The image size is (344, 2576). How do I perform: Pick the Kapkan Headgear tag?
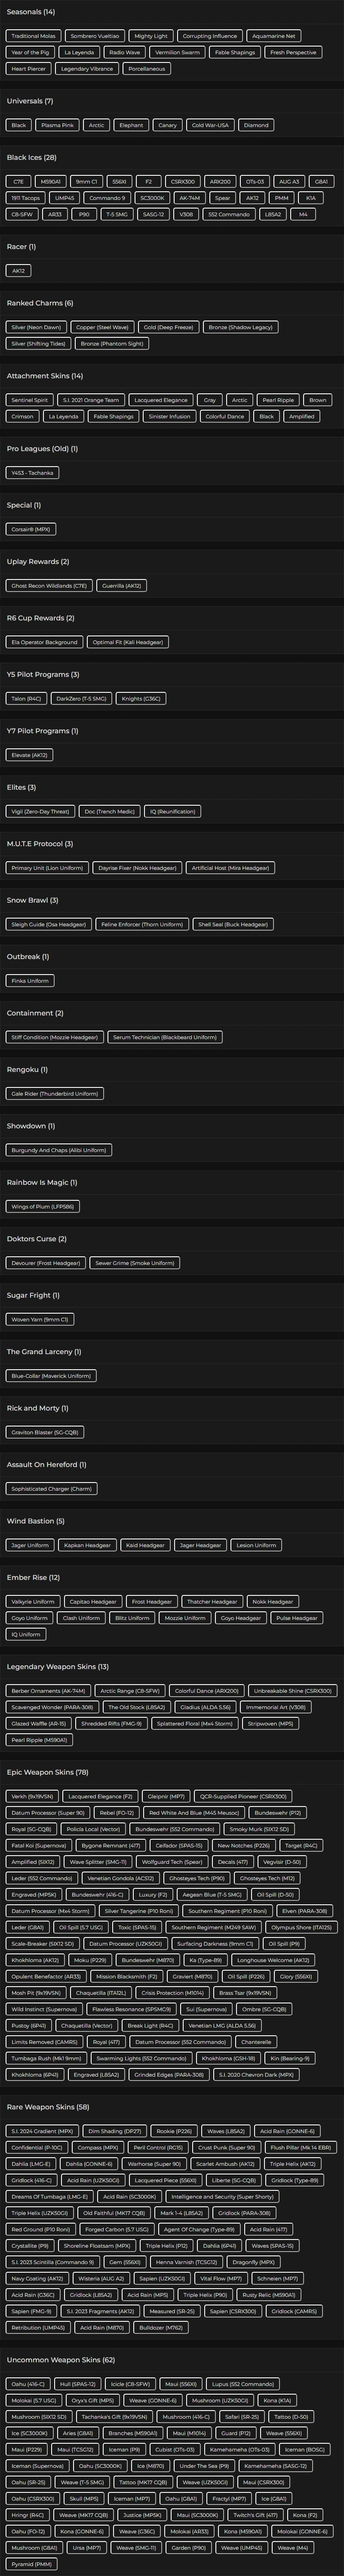pyautogui.click(x=87, y=1545)
